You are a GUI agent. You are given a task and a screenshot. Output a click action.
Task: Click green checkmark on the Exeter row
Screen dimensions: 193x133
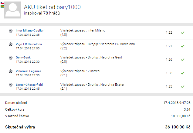point(182,86)
